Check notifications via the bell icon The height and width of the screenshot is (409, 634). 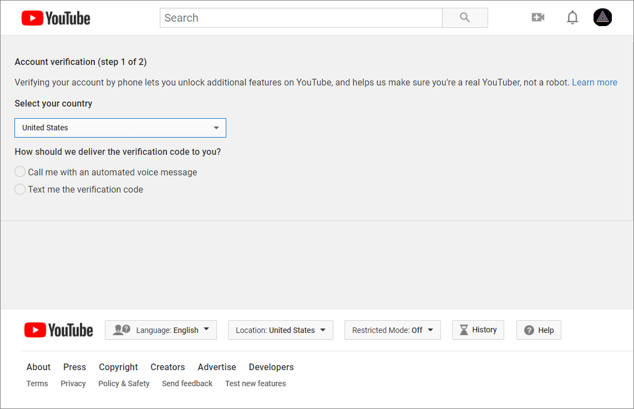[572, 17]
